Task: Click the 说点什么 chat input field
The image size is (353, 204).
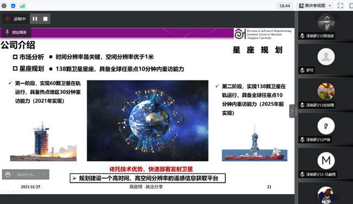Action: (x=27, y=175)
